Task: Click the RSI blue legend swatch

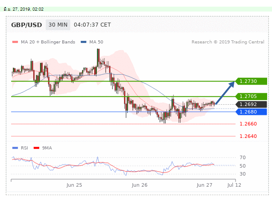Action: [x=15, y=148]
